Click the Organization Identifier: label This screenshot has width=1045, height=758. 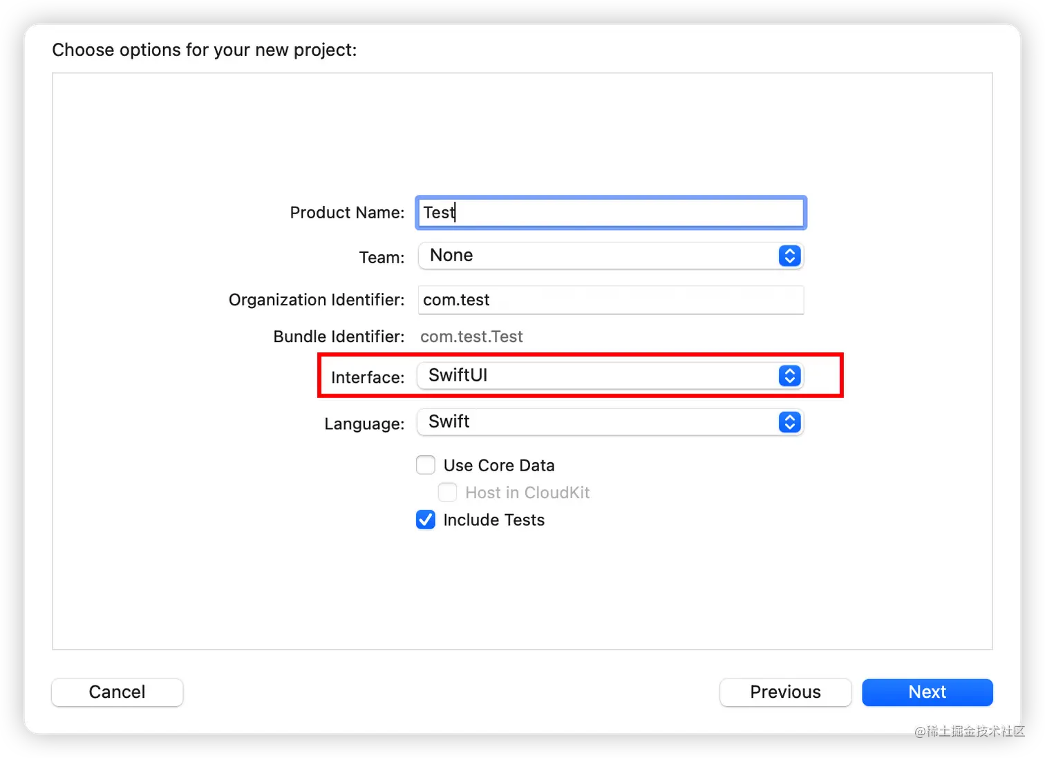pos(317,300)
